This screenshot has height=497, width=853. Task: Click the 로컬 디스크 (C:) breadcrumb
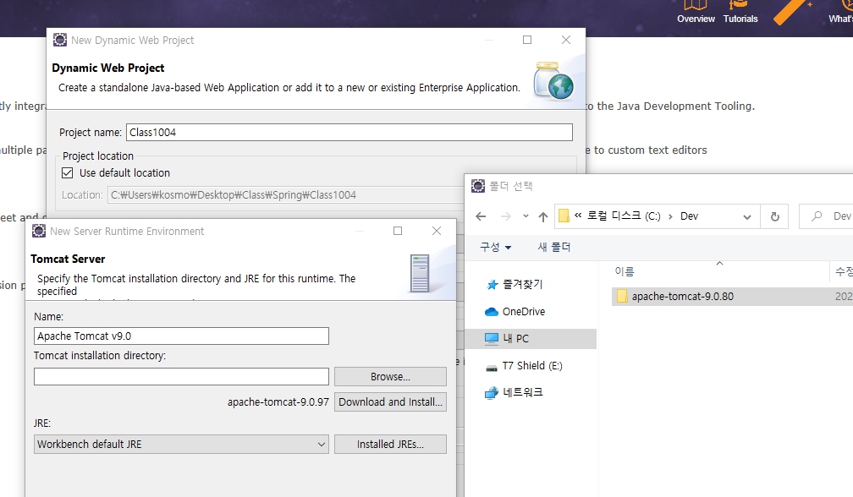pos(624,216)
